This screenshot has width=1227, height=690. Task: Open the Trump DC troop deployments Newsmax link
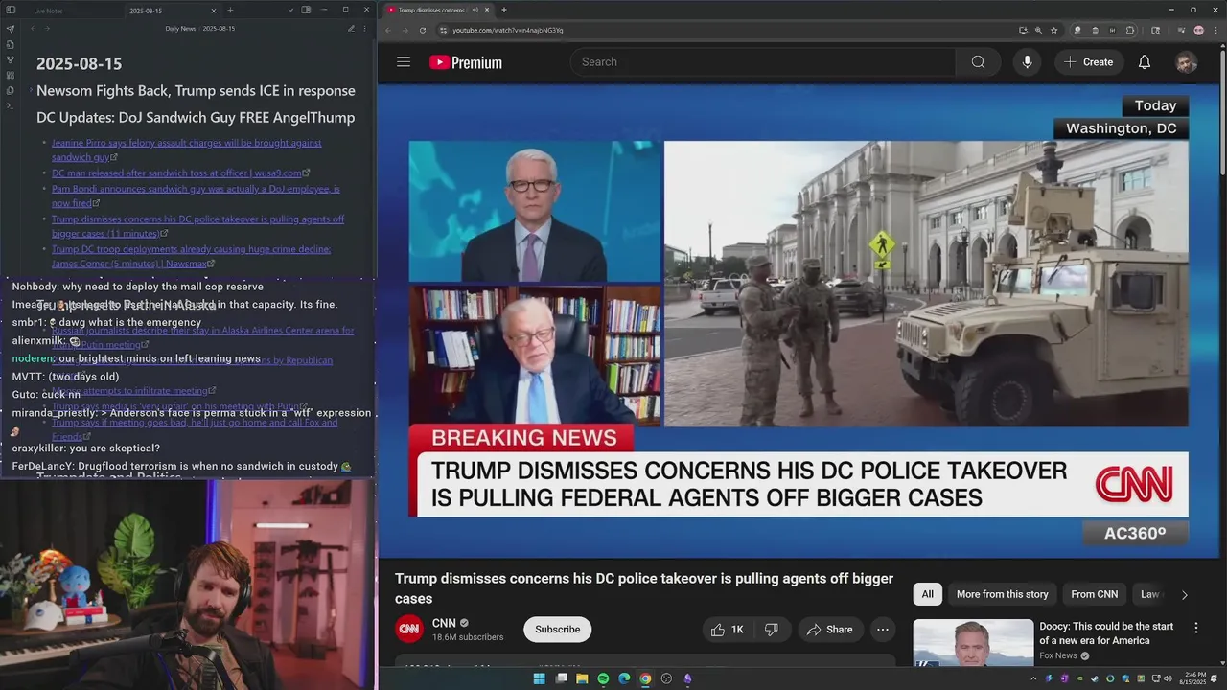tap(191, 256)
